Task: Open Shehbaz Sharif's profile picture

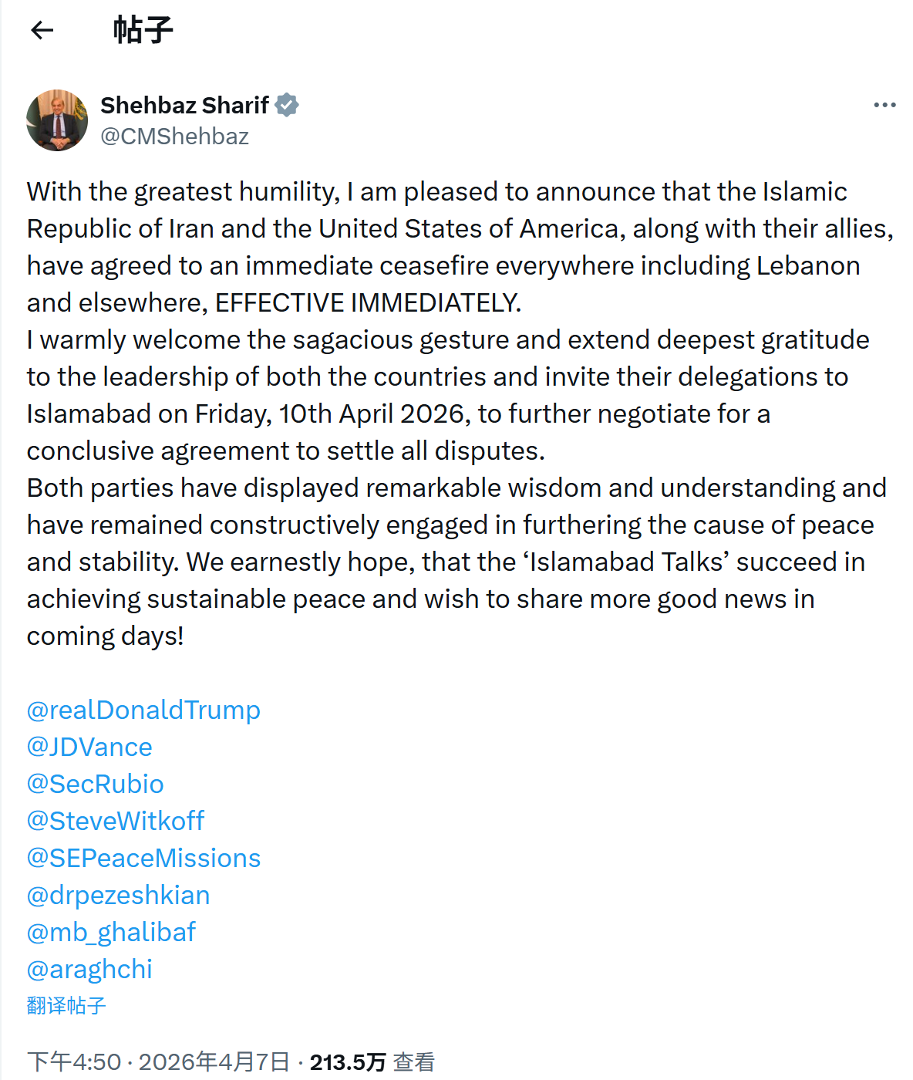Action: [57, 120]
